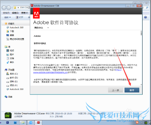Click Explorer's Forward navigation button

coord(8,8)
